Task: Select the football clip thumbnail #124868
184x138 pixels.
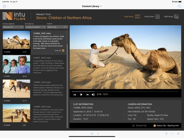Action: pos(16,89)
